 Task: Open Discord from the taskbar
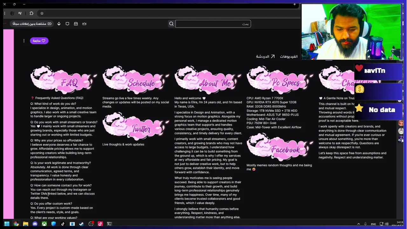pos(35,224)
